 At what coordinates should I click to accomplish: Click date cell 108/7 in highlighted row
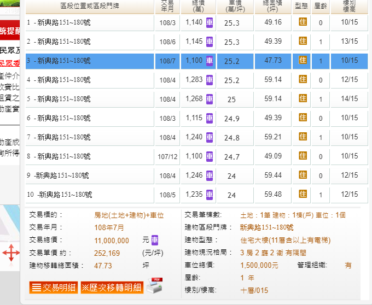[167, 61]
